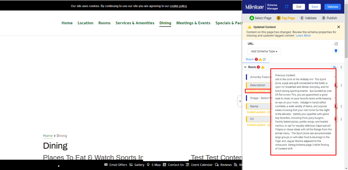Click the Gallery footer link
This screenshot has width=348, height=170.
coord(139,165)
